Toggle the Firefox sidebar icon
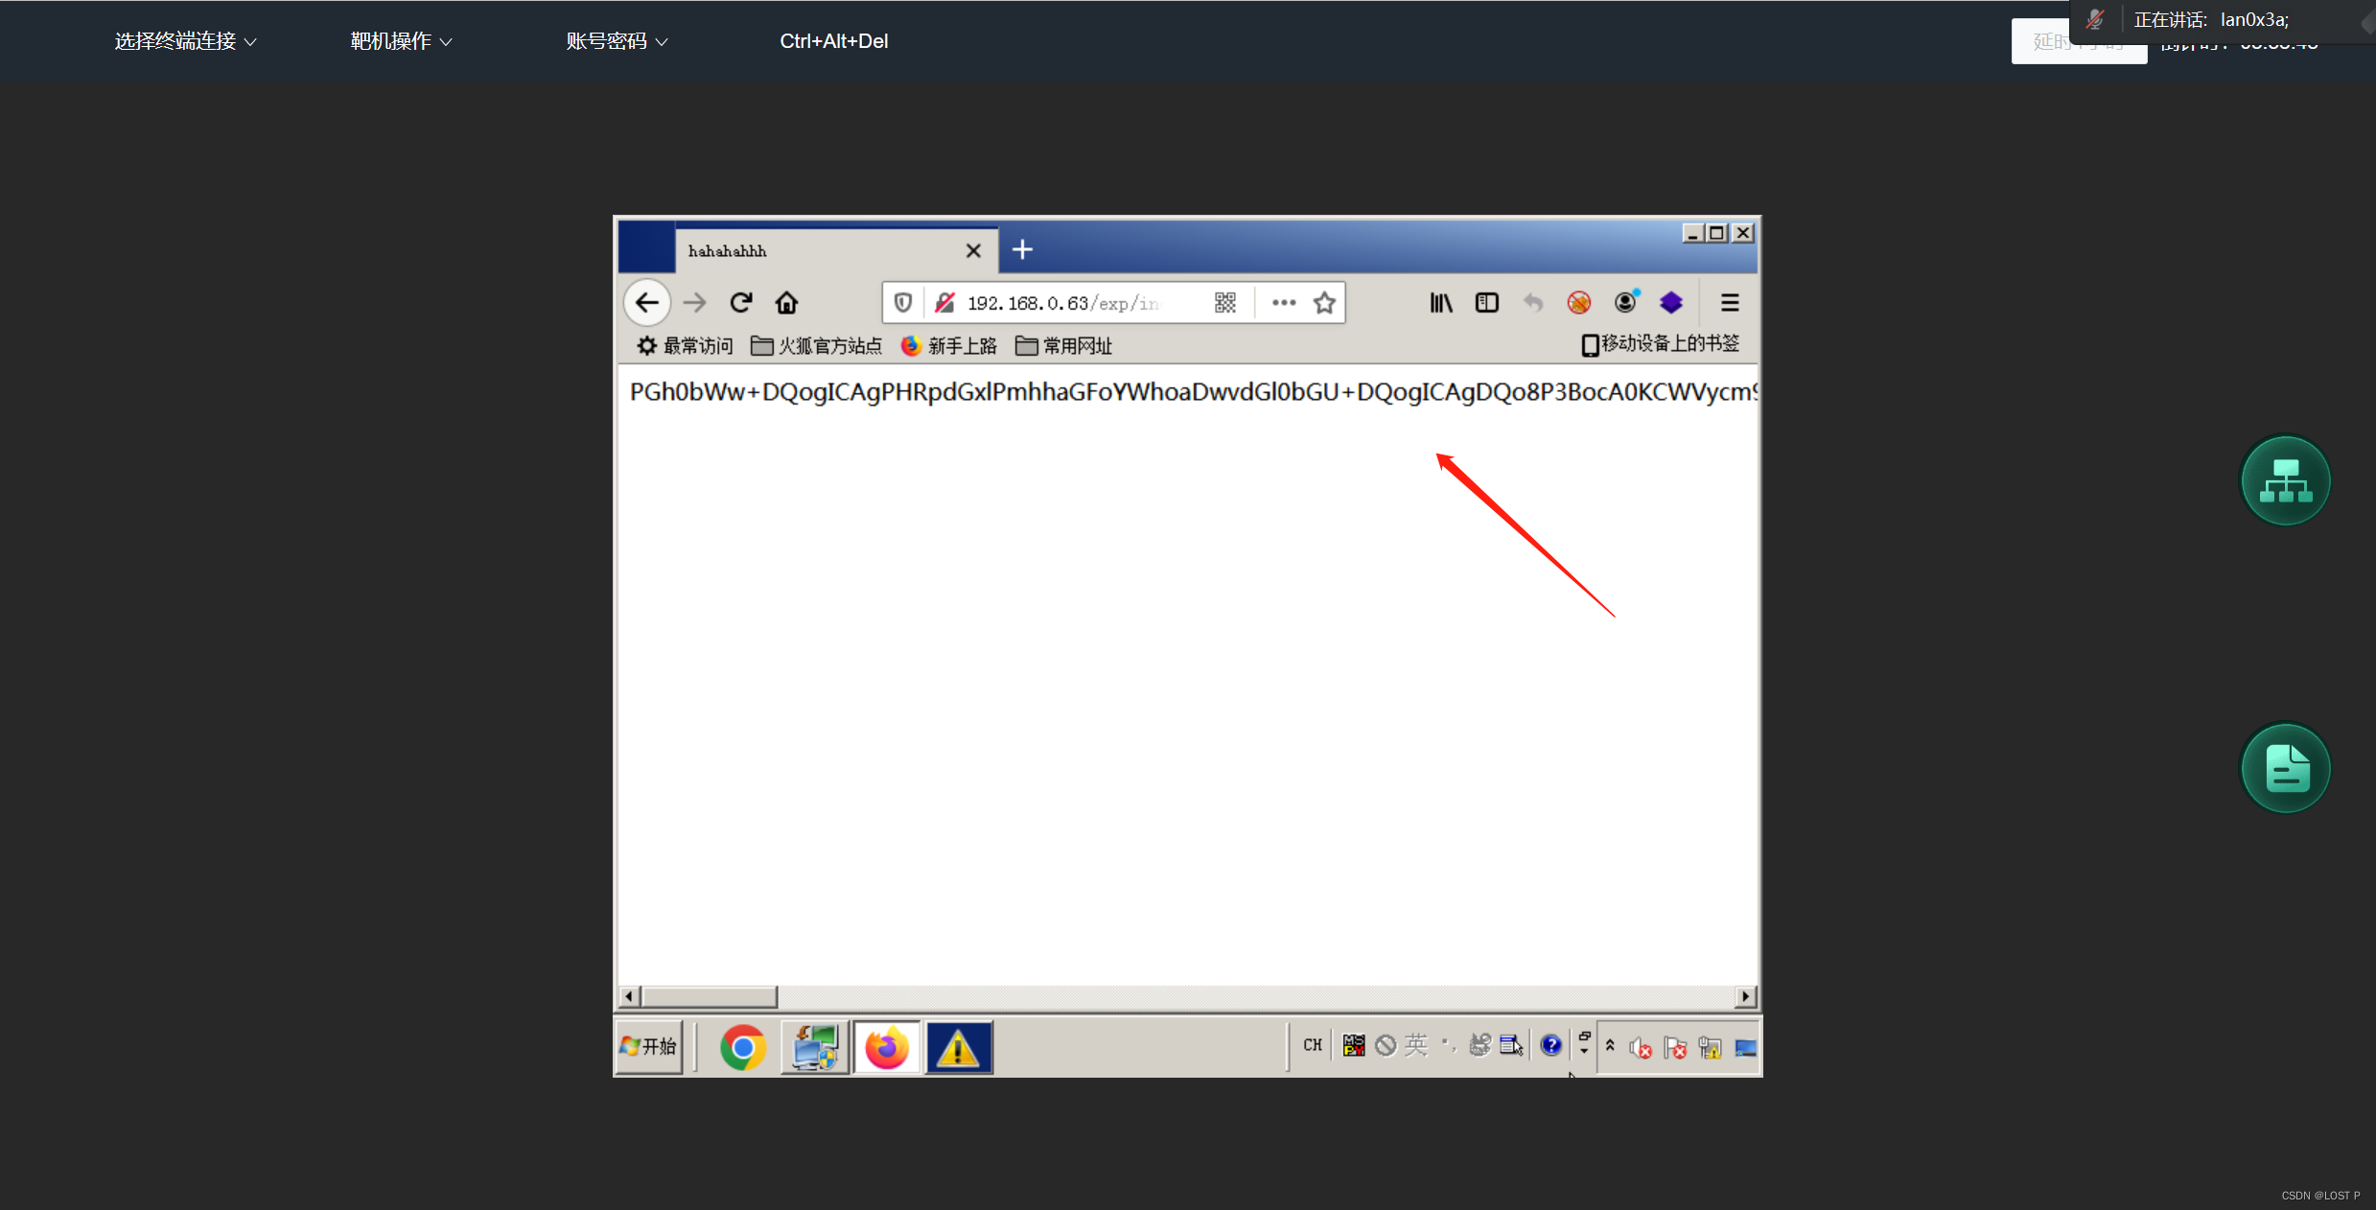The image size is (2376, 1210). [x=1486, y=303]
